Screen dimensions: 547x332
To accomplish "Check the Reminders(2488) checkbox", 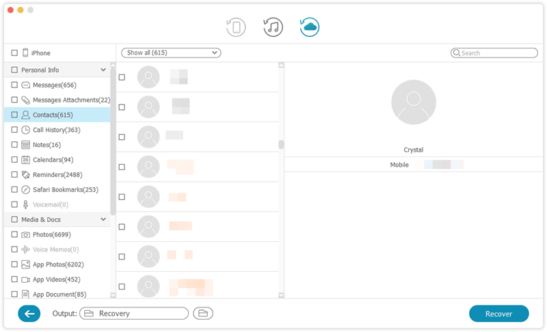I will coord(14,174).
